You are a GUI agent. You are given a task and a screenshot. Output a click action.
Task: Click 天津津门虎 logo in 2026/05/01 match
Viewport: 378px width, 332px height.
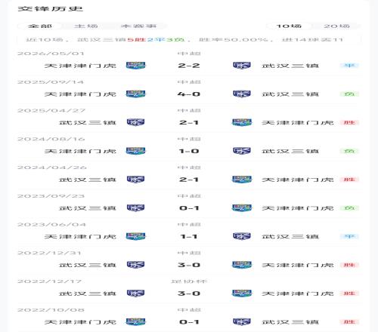tap(135, 66)
